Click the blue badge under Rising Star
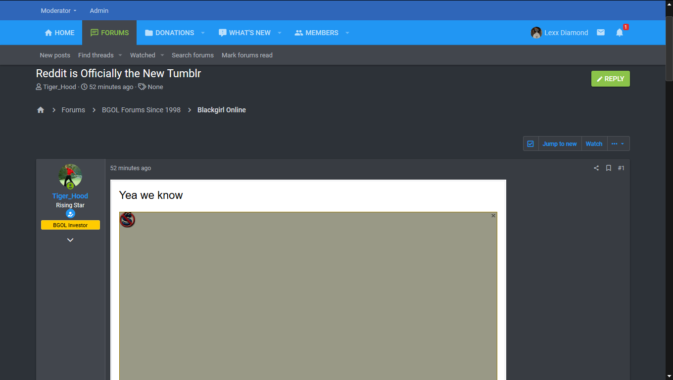This screenshot has width=673, height=380. point(70,214)
